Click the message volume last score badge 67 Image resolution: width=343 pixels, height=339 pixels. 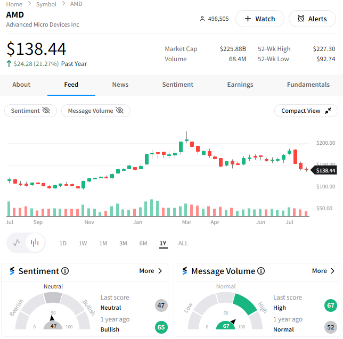(x=331, y=305)
